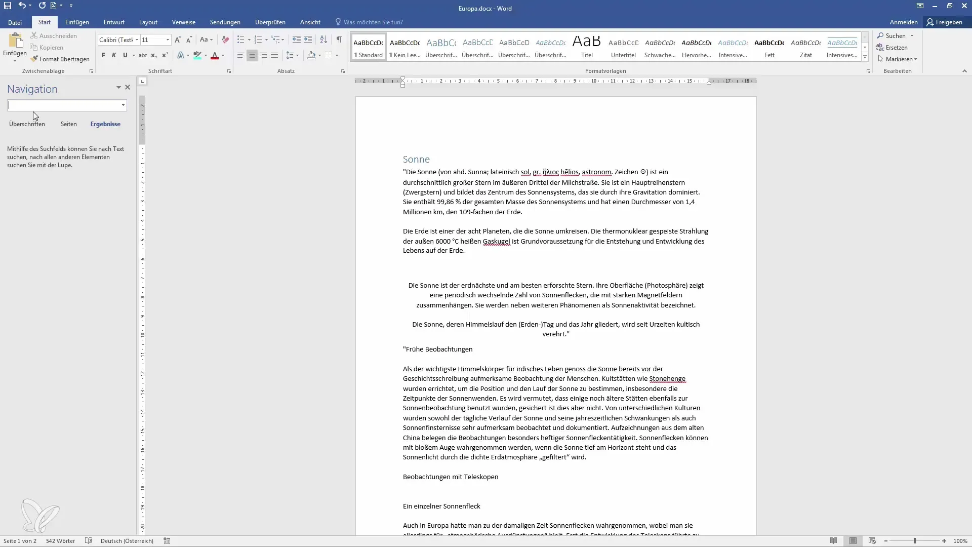Open the Datei menu
Image resolution: width=972 pixels, height=547 pixels.
pyautogui.click(x=15, y=22)
